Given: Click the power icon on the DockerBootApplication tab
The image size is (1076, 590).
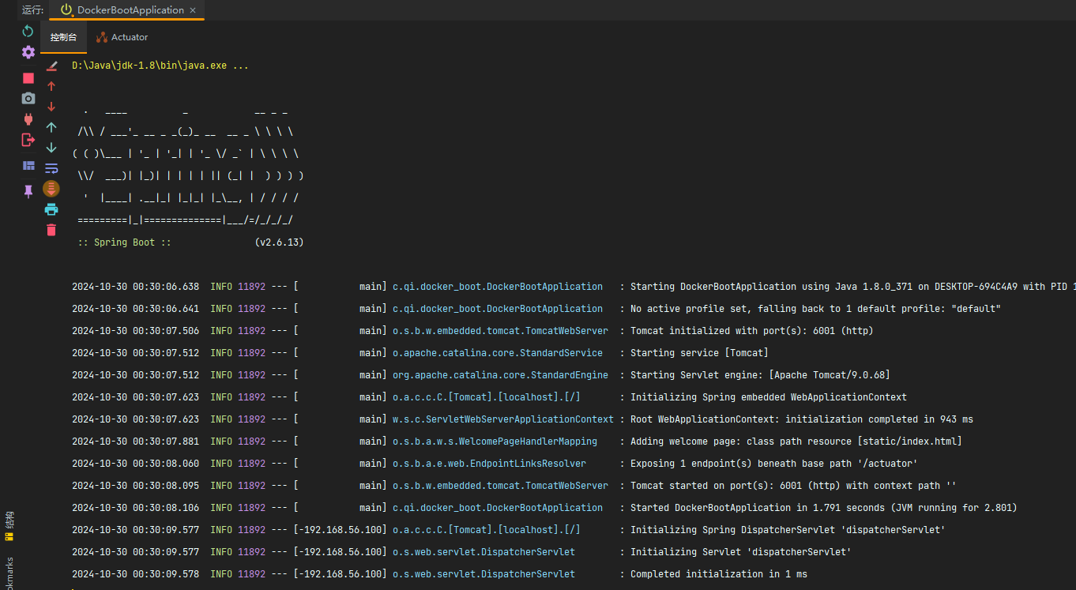Looking at the screenshot, I should [66, 9].
